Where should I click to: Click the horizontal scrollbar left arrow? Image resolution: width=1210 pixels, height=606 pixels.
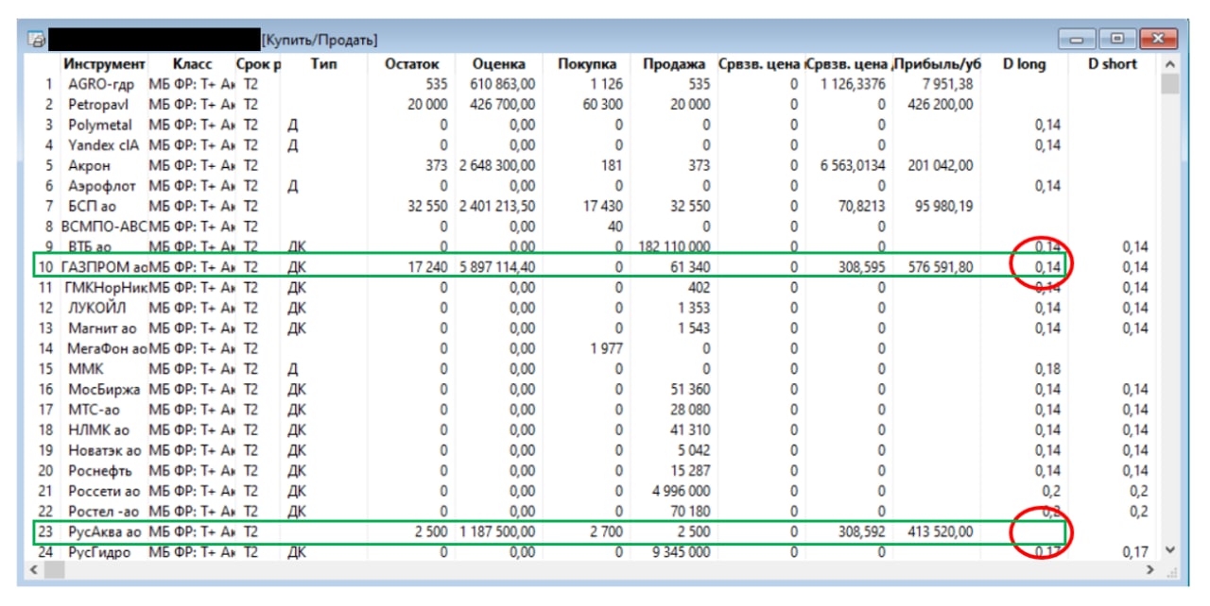pos(34,569)
